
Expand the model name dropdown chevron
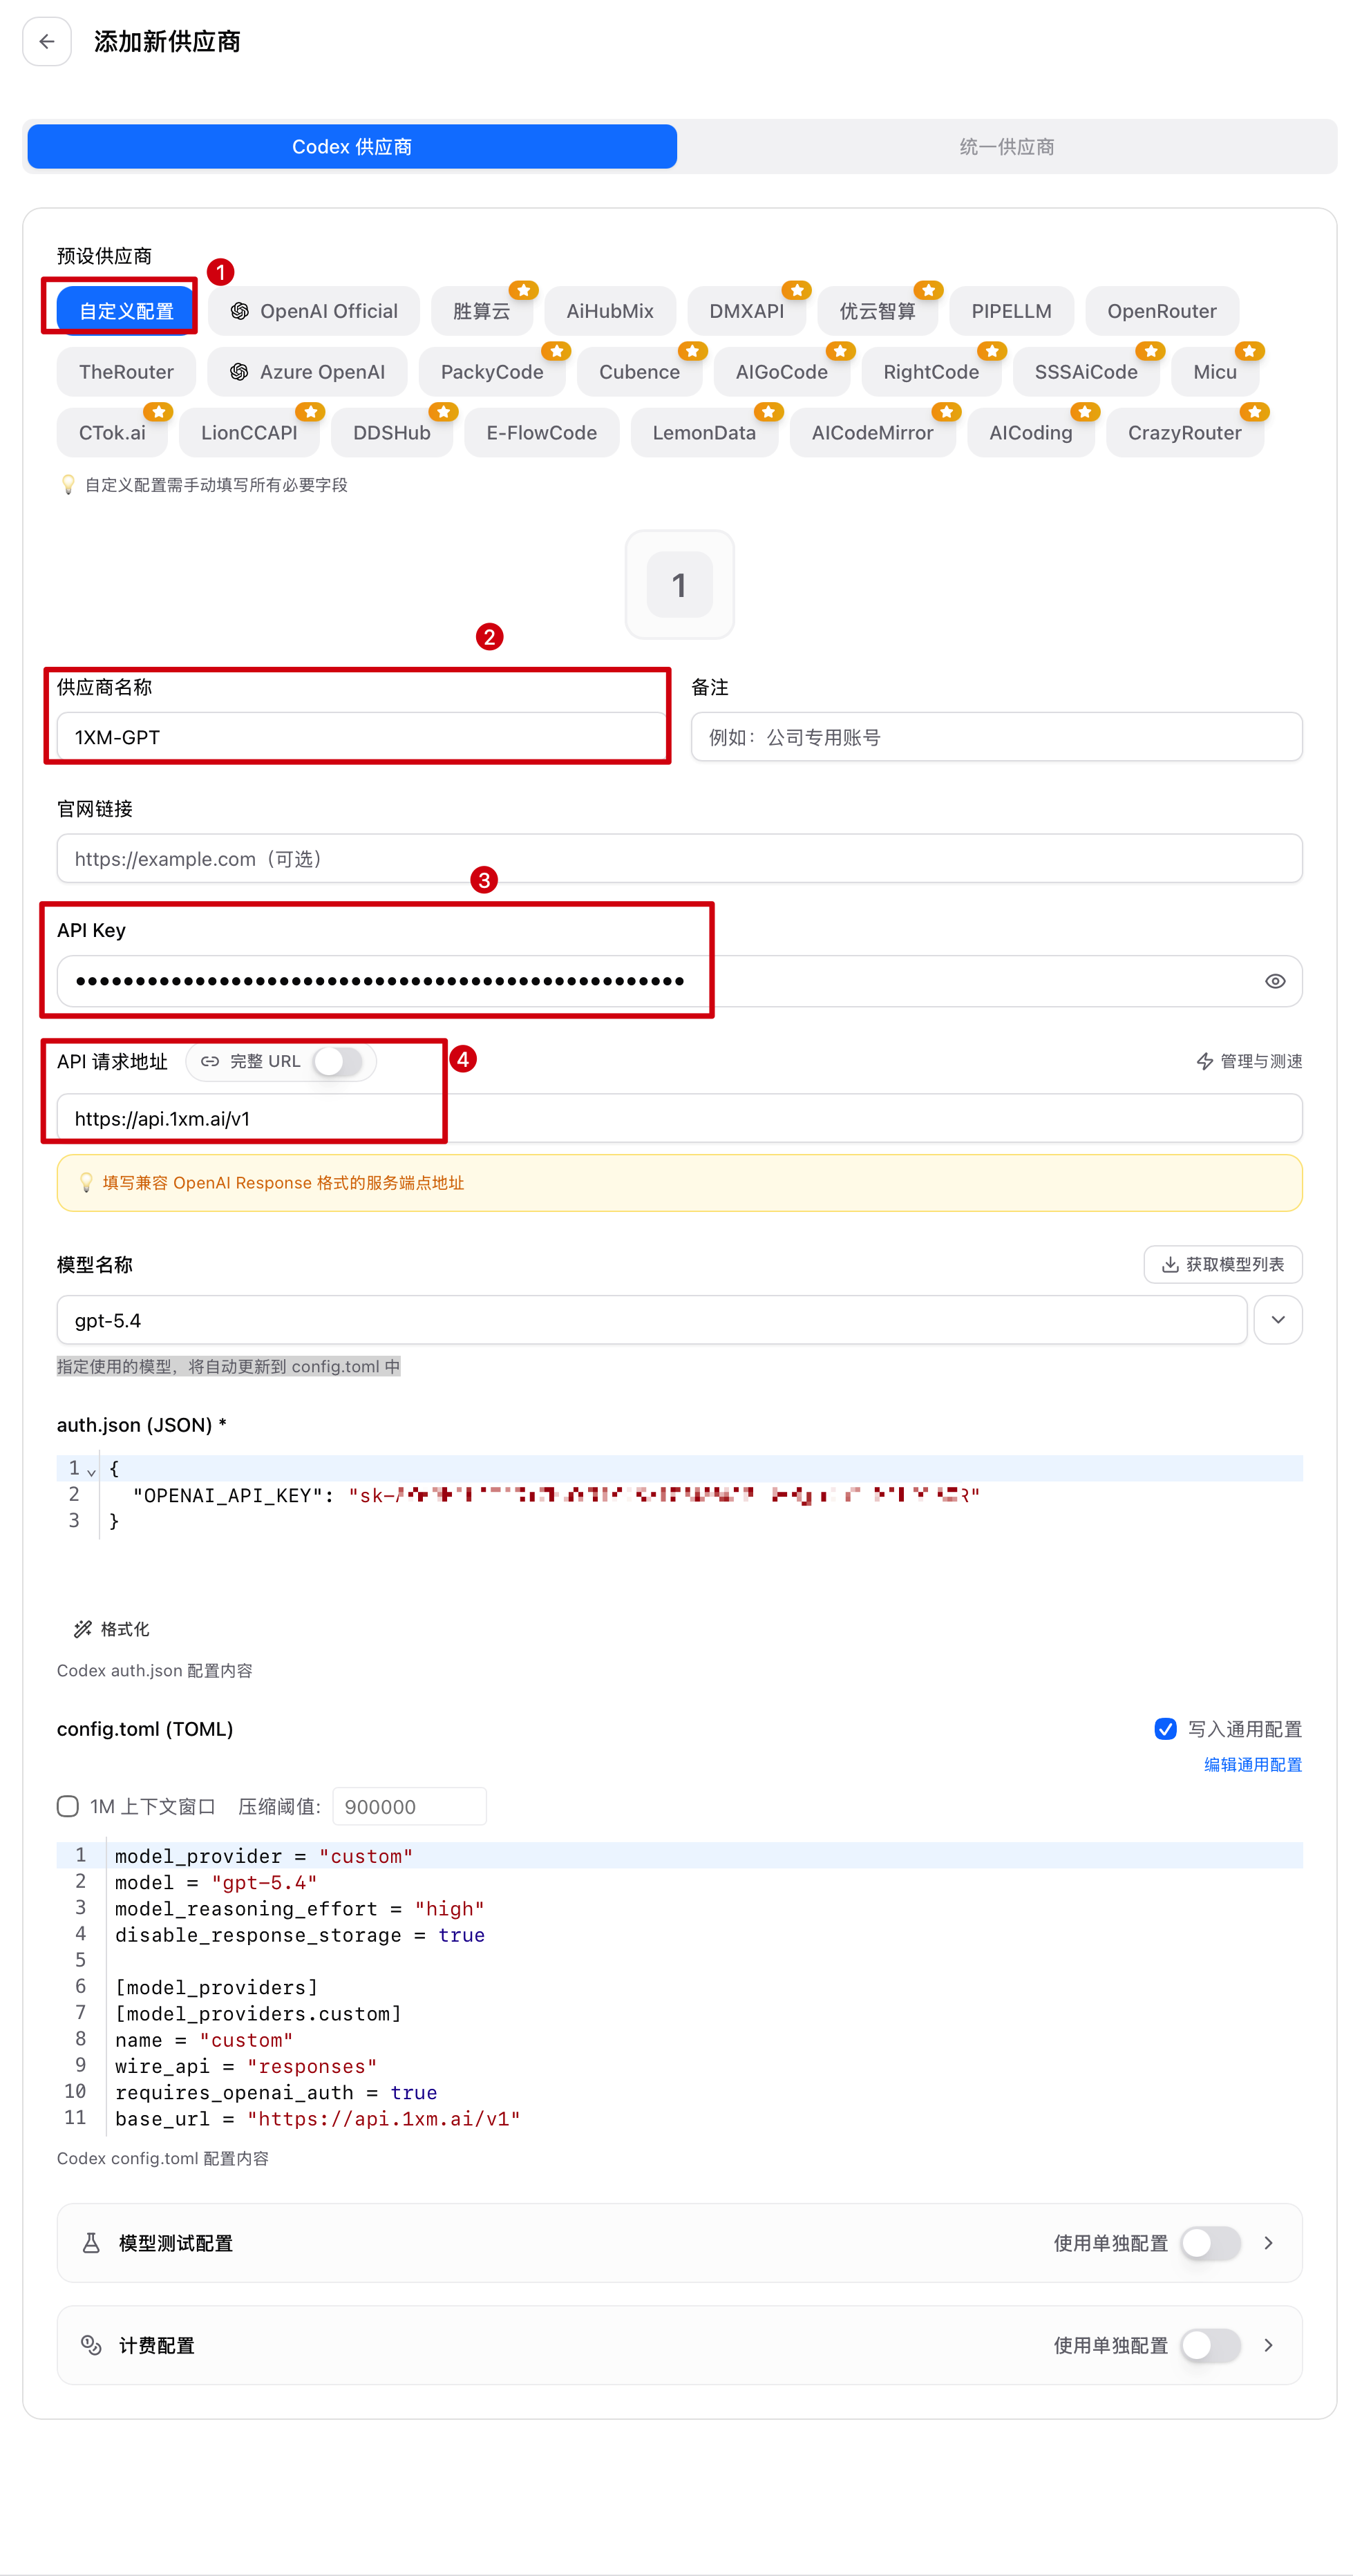tap(1277, 1320)
